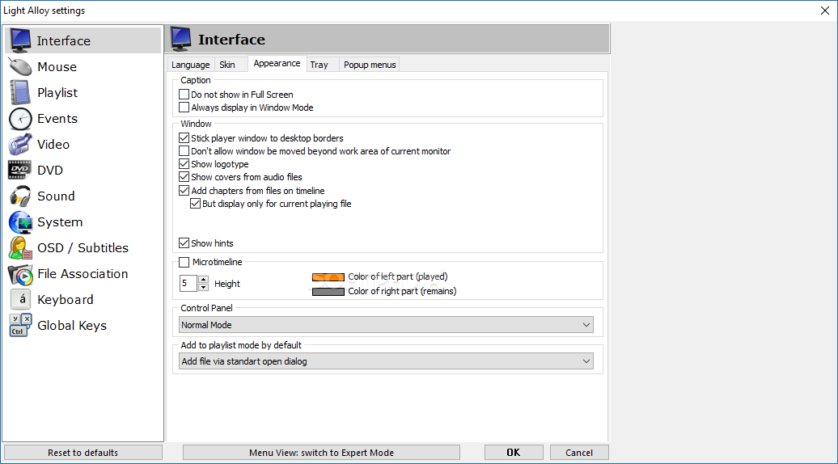Open Sound settings via headphones icon
Viewport: 838px width, 464px height.
20,196
